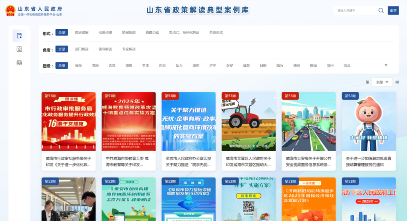This screenshot has width=407, height=221.
Task: Open the second sidebar icon (person card)
Action: [x=19, y=49]
